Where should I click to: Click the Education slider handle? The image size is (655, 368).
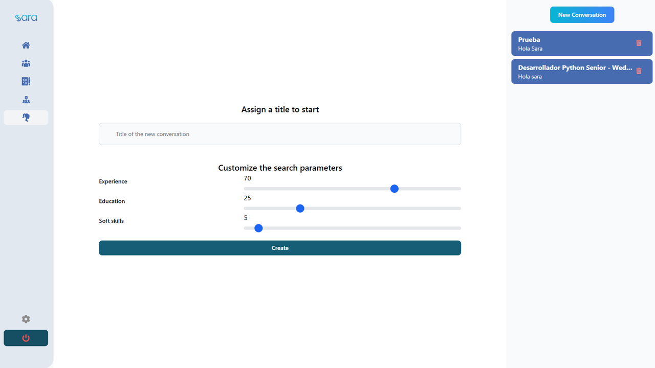pos(300,209)
